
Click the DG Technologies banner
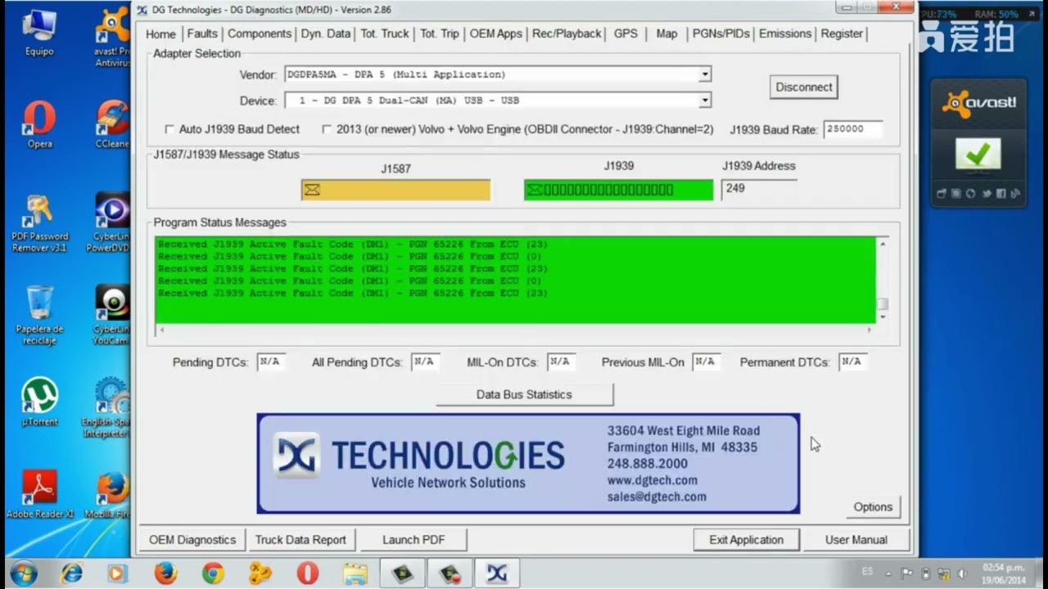pyautogui.click(x=528, y=463)
